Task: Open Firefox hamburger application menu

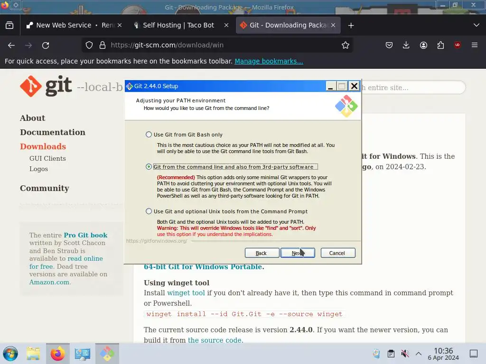Action: click(475, 45)
